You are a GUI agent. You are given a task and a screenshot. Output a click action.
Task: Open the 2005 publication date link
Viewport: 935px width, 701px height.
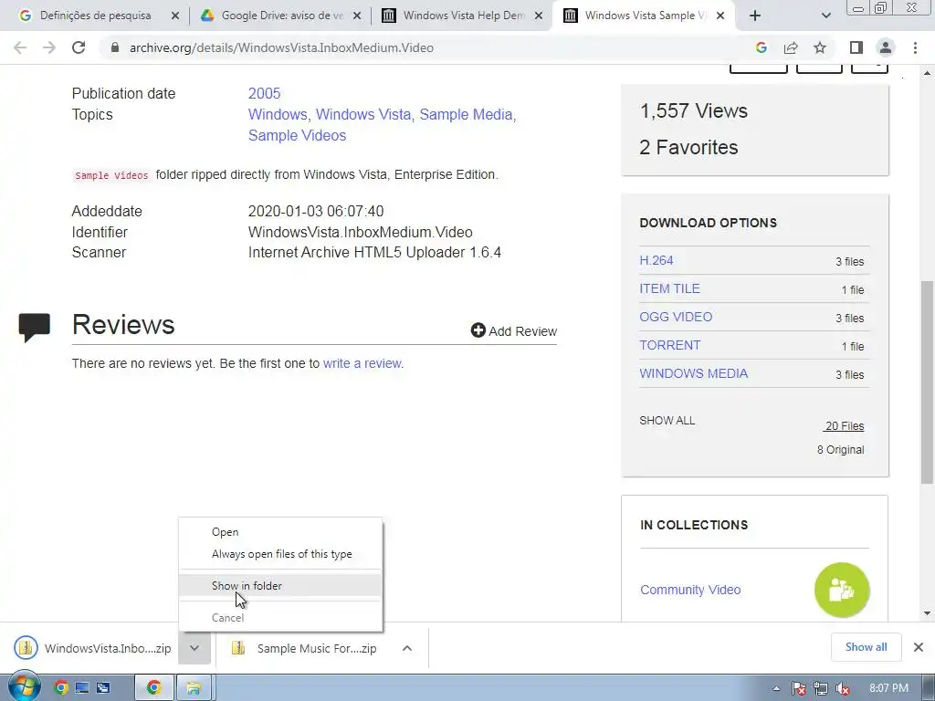coord(264,94)
